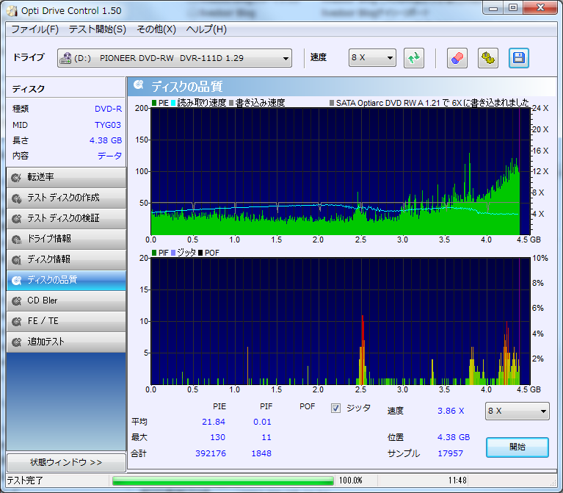Click the disc type value DVD-R
Image resolution: width=563 pixels, height=493 pixels.
[108, 109]
